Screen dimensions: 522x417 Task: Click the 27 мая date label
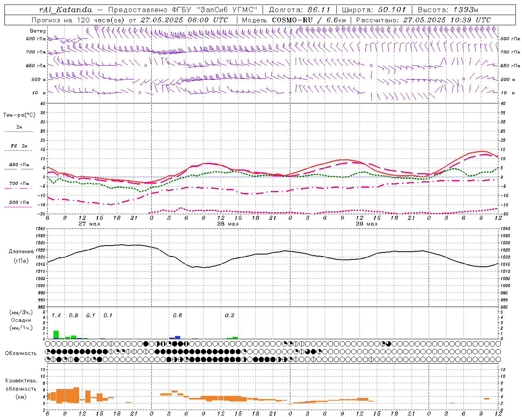click(89, 224)
